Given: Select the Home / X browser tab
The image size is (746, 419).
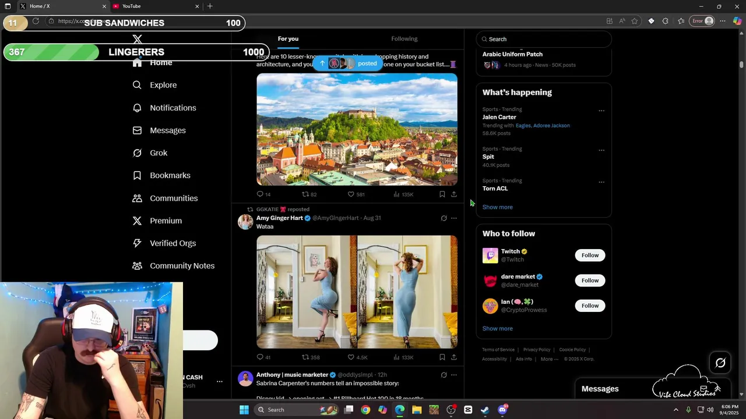Looking at the screenshot, I should [x=63, y=6].
